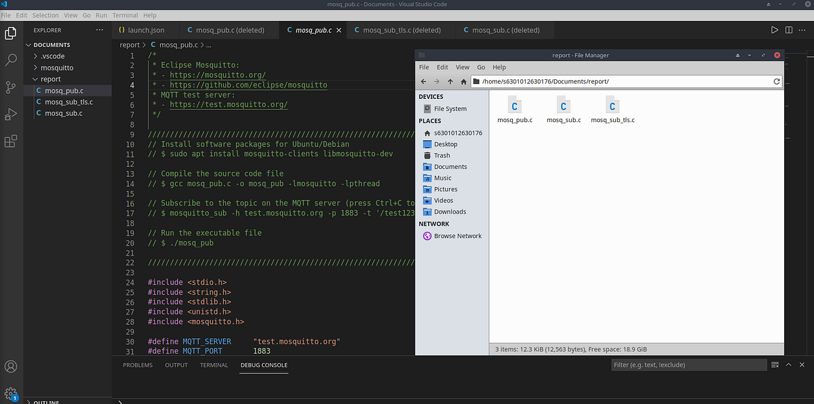The width and height of the screenshot is (814, 404).
Task: Go up one directory in File Manager
Action: [448, 81]
